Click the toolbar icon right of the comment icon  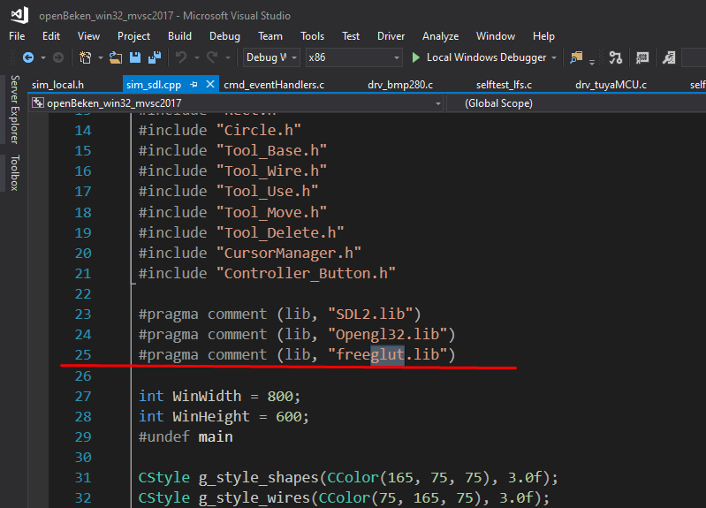pos(669,57)
